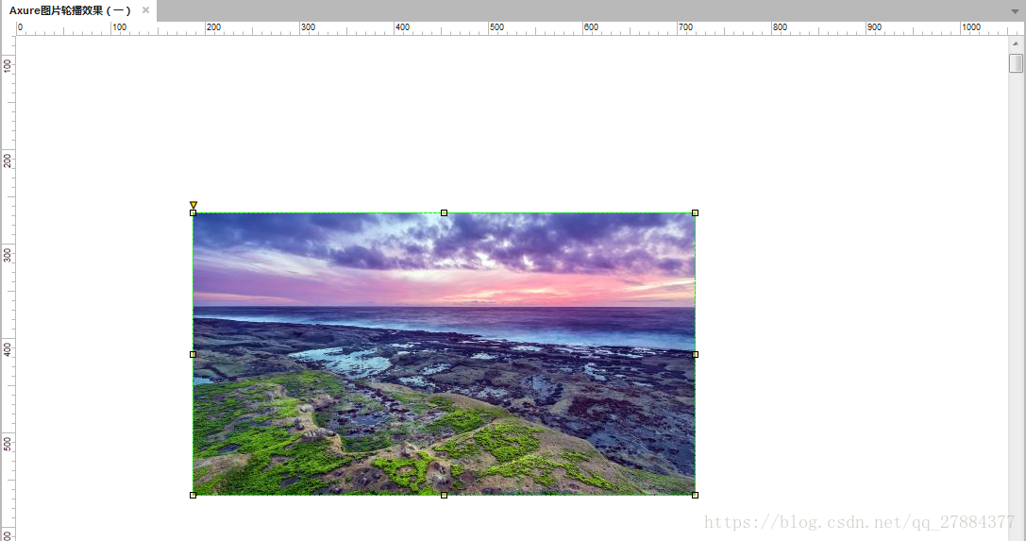Click the top-center resize handle of image
Viewport: 1026px width, 541px height.
coord(445,212)
